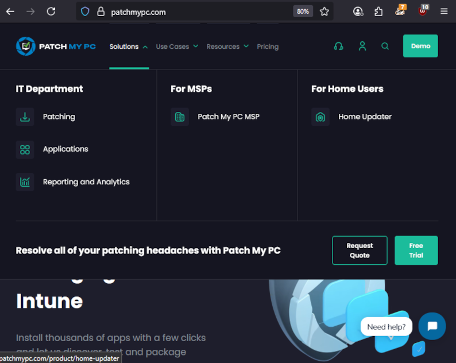Click the browser forward arrow
The width and height of the screenshot is (456, 363).
[x=30, y=11]
